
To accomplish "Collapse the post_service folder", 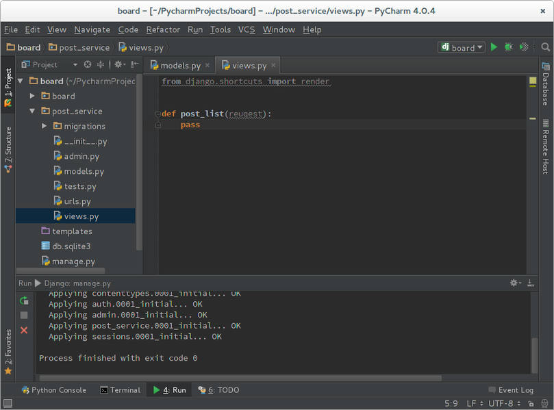I will [x=32, y=111].
